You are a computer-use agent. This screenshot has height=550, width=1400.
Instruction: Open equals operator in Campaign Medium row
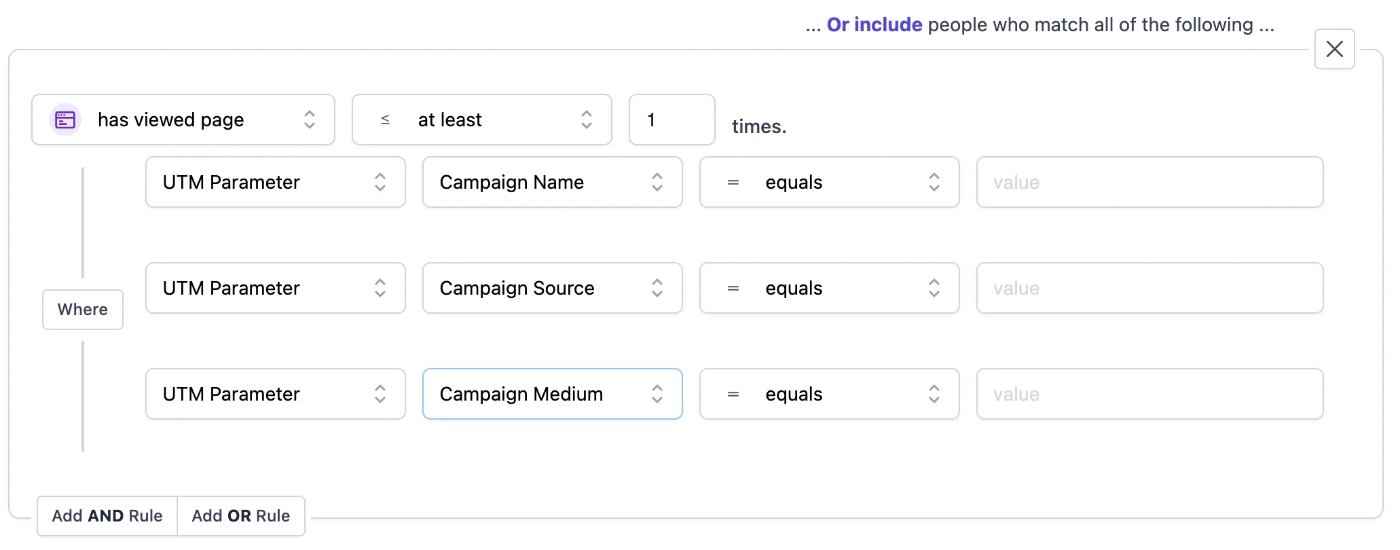click(829, 395)
